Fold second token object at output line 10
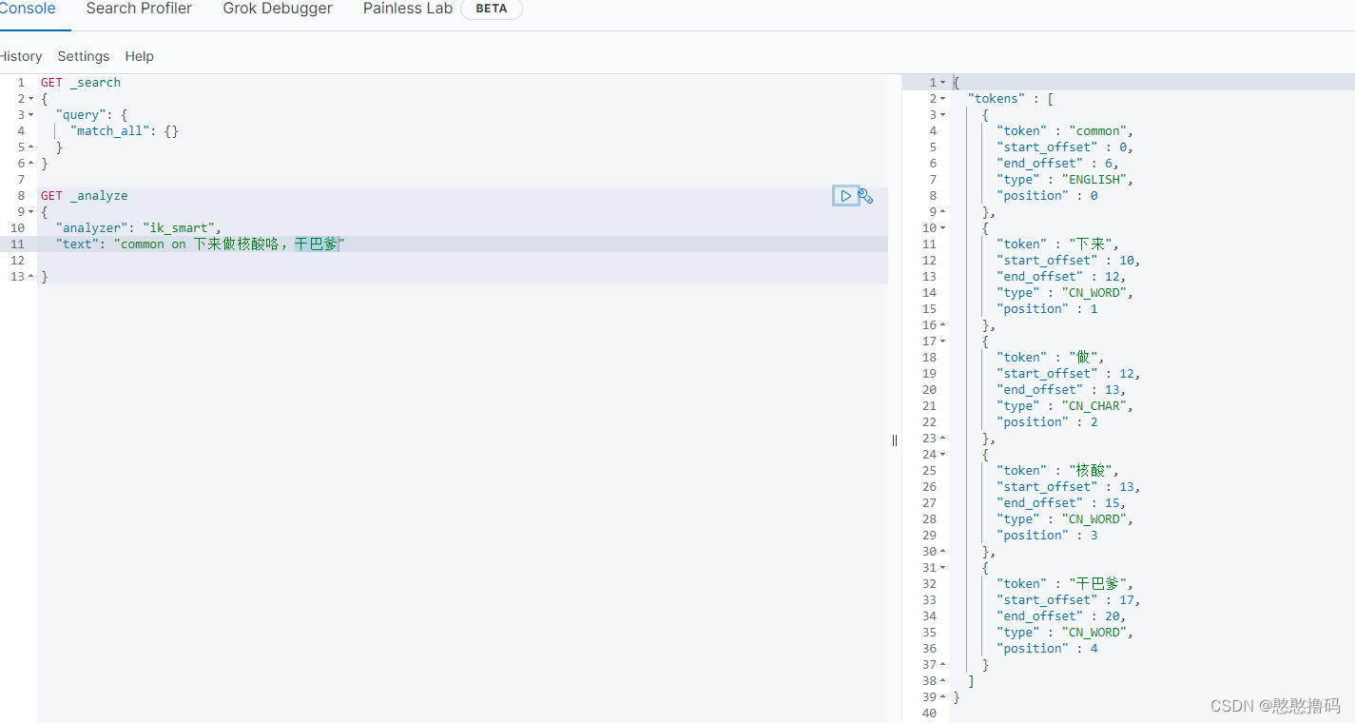 tap(942, 228)
